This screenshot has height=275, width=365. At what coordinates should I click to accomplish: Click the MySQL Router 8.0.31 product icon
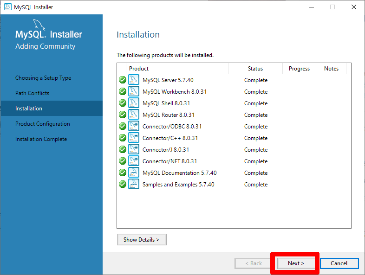pos(134,115)
